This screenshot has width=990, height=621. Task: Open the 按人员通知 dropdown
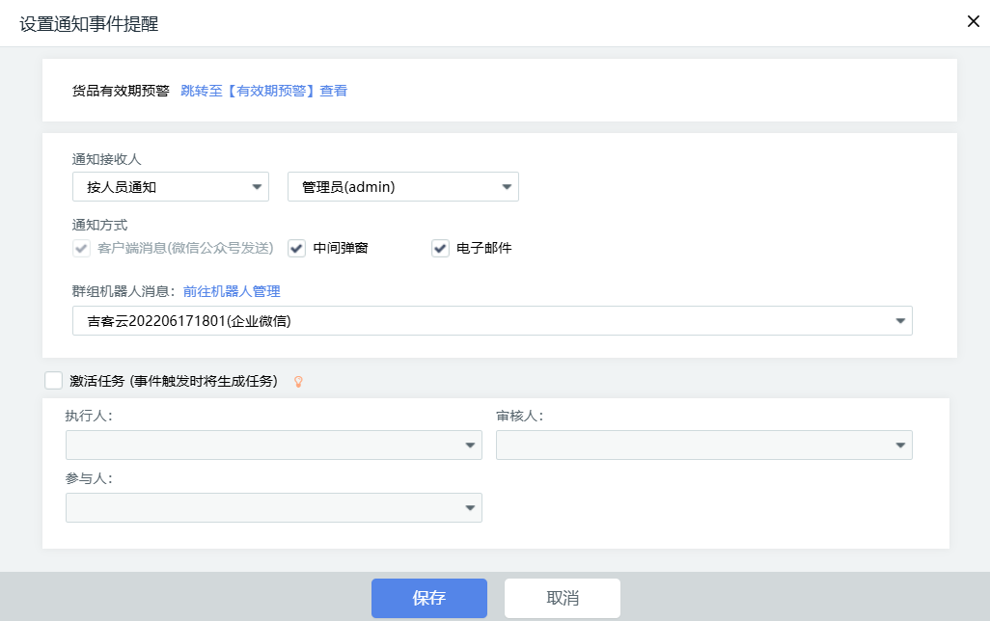(171, 187)
